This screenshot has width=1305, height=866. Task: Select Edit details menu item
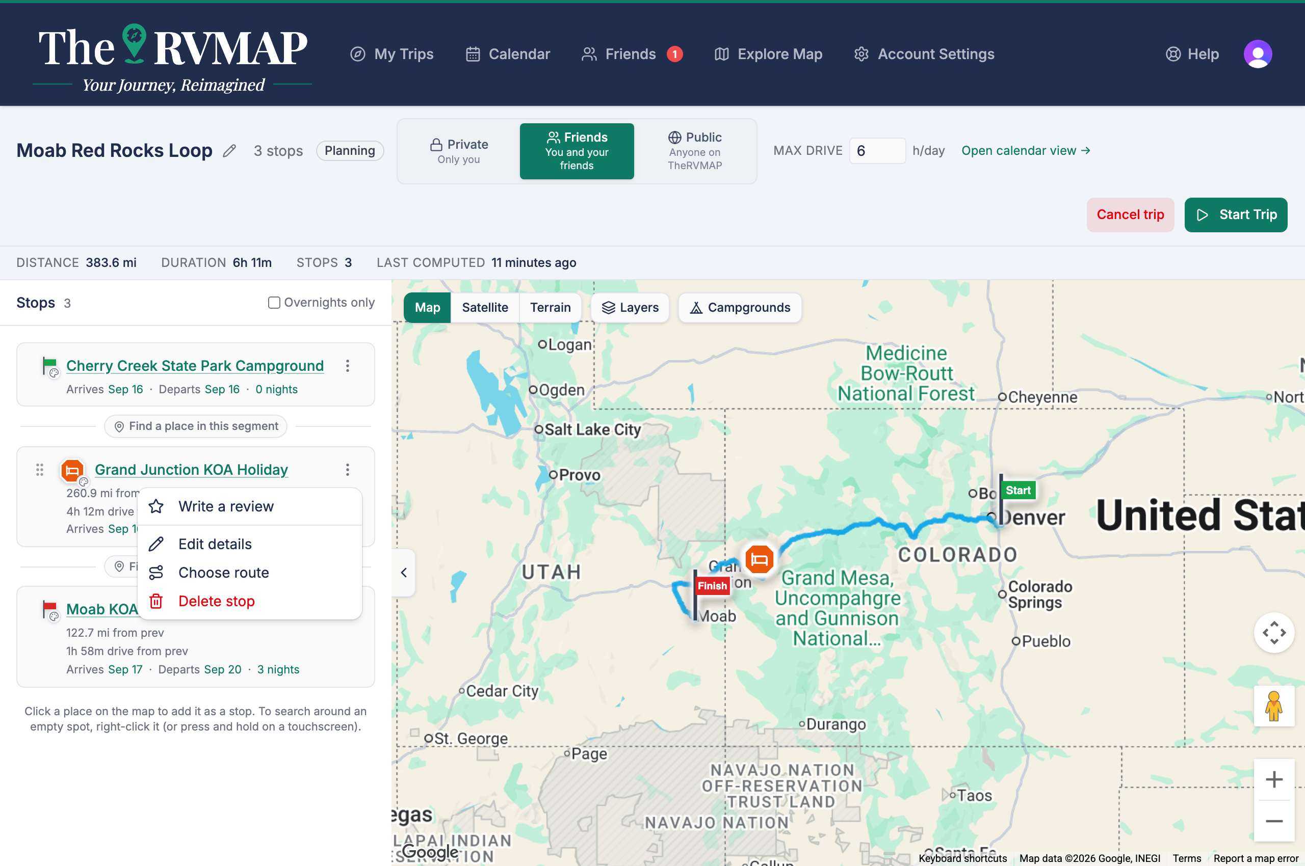250,544
